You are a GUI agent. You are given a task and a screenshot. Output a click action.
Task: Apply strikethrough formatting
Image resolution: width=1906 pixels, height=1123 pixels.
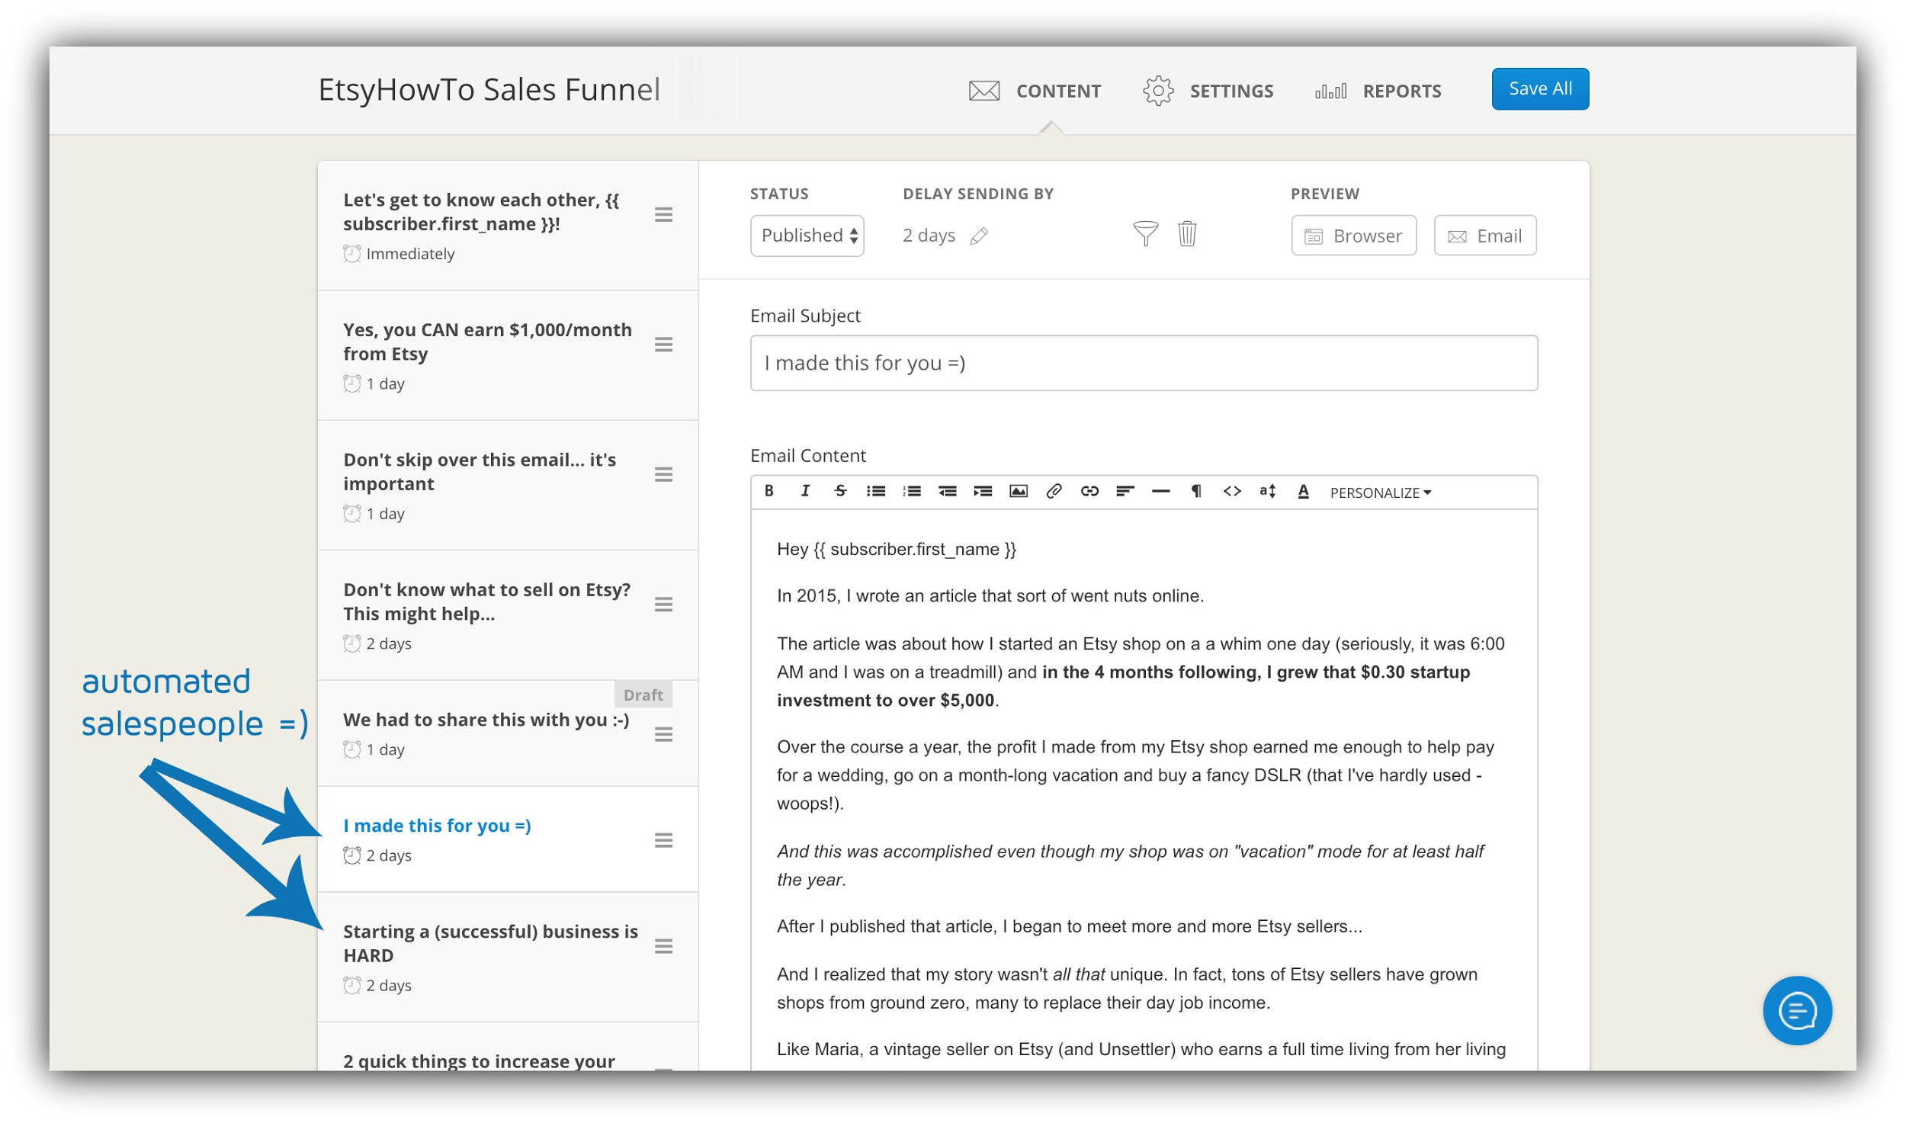pyautogui.click(x=840, y=491)
